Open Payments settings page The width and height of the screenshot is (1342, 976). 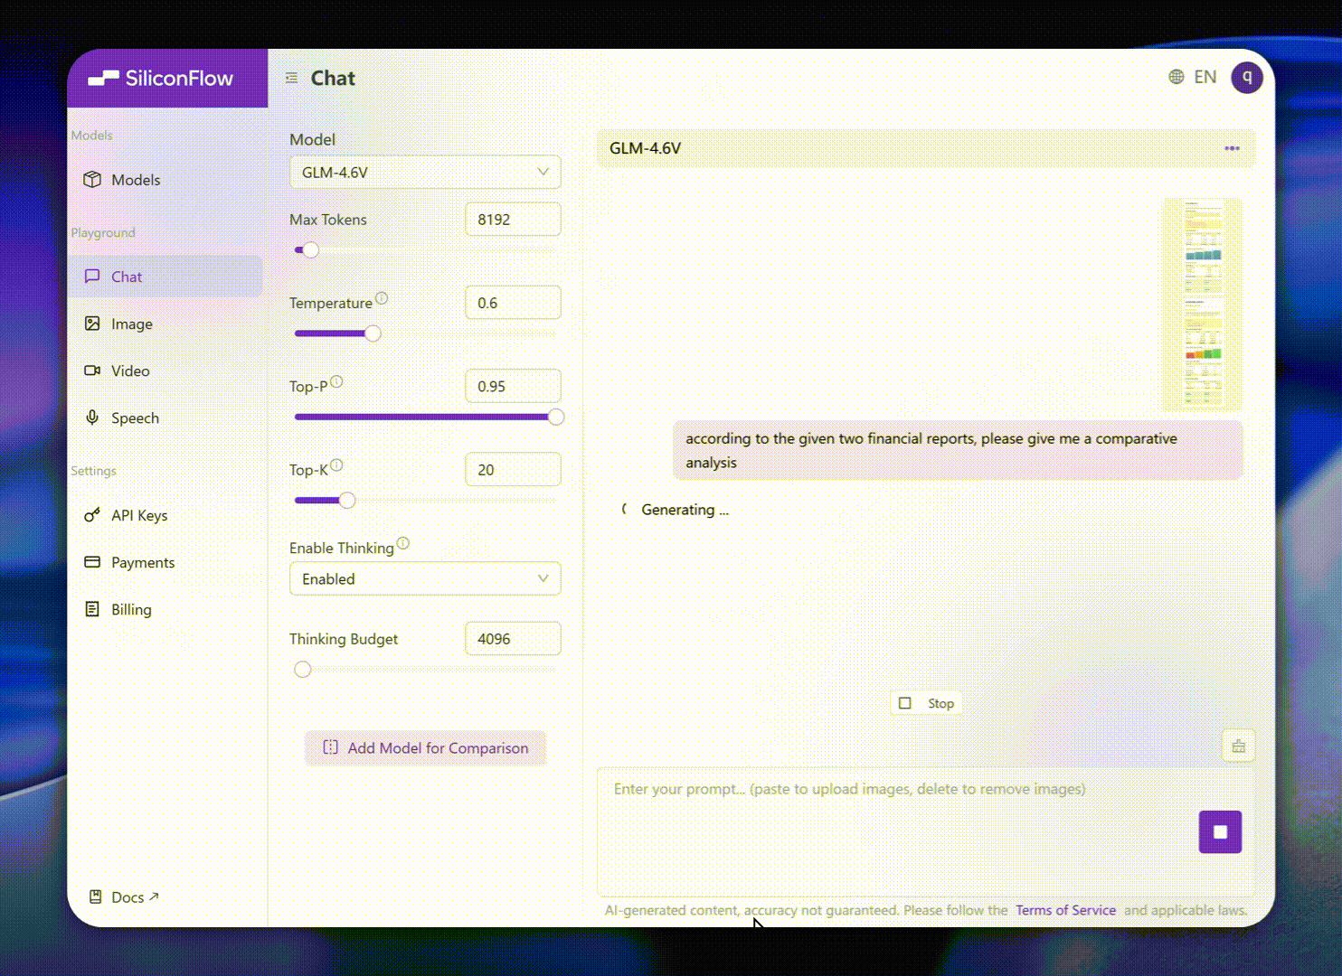click(165, 562)
